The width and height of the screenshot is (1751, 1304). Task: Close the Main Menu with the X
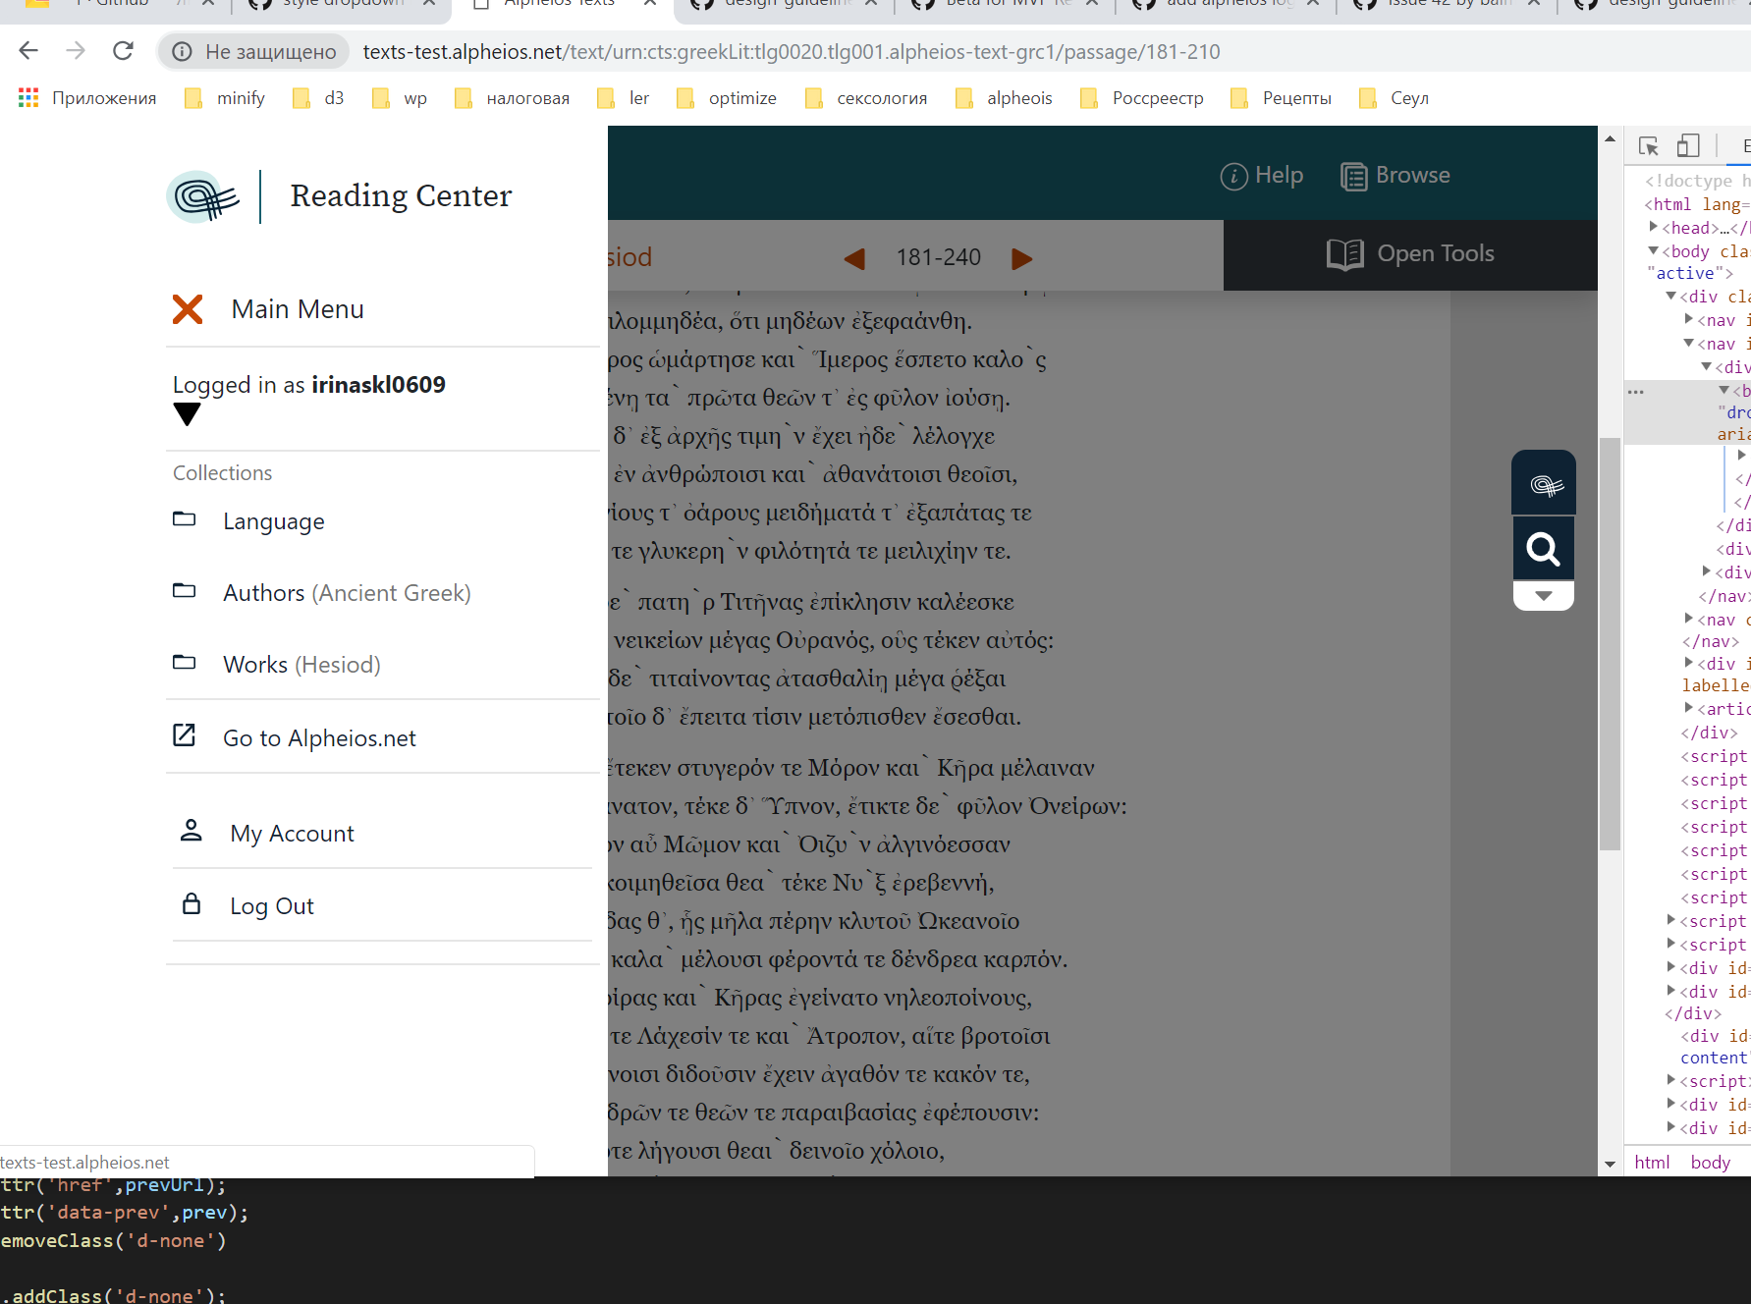[x=187, y=308]
